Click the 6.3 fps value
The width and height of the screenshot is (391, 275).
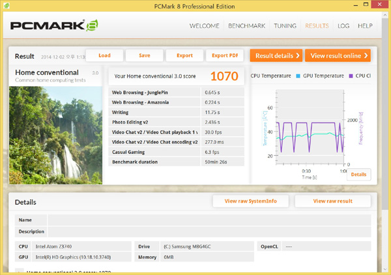click(x=212, y=152)
